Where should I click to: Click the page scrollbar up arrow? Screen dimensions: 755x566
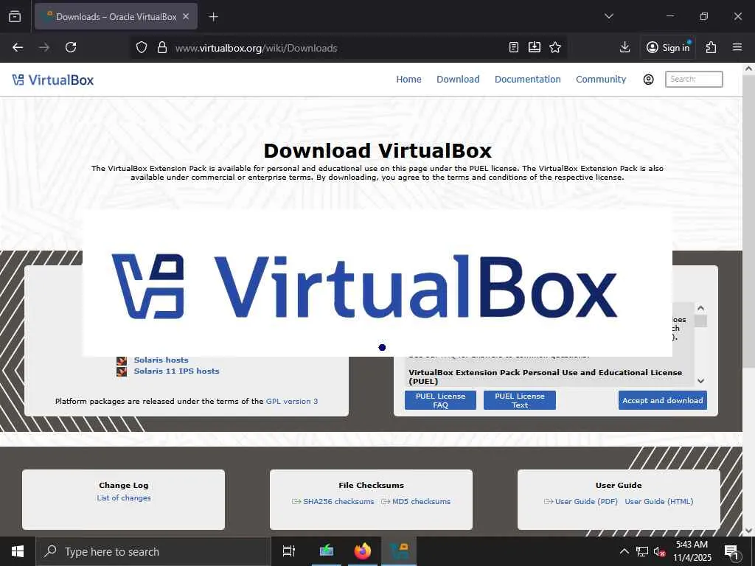[748, 69]
